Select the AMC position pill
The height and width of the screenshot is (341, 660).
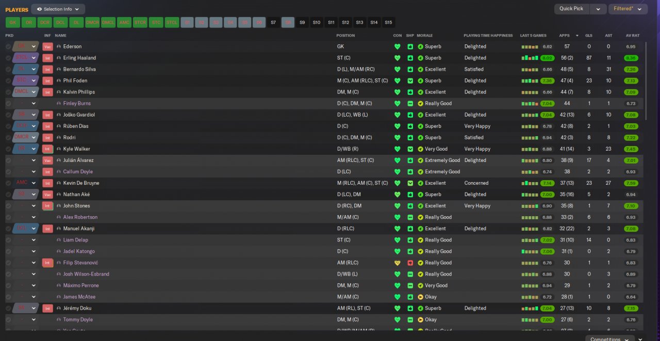point(124,22)
